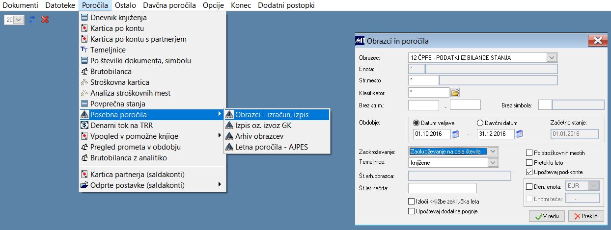Click Odprte postavke (saldakonti) folder icon
Viewport: 611px width, 230px height.
84,185
